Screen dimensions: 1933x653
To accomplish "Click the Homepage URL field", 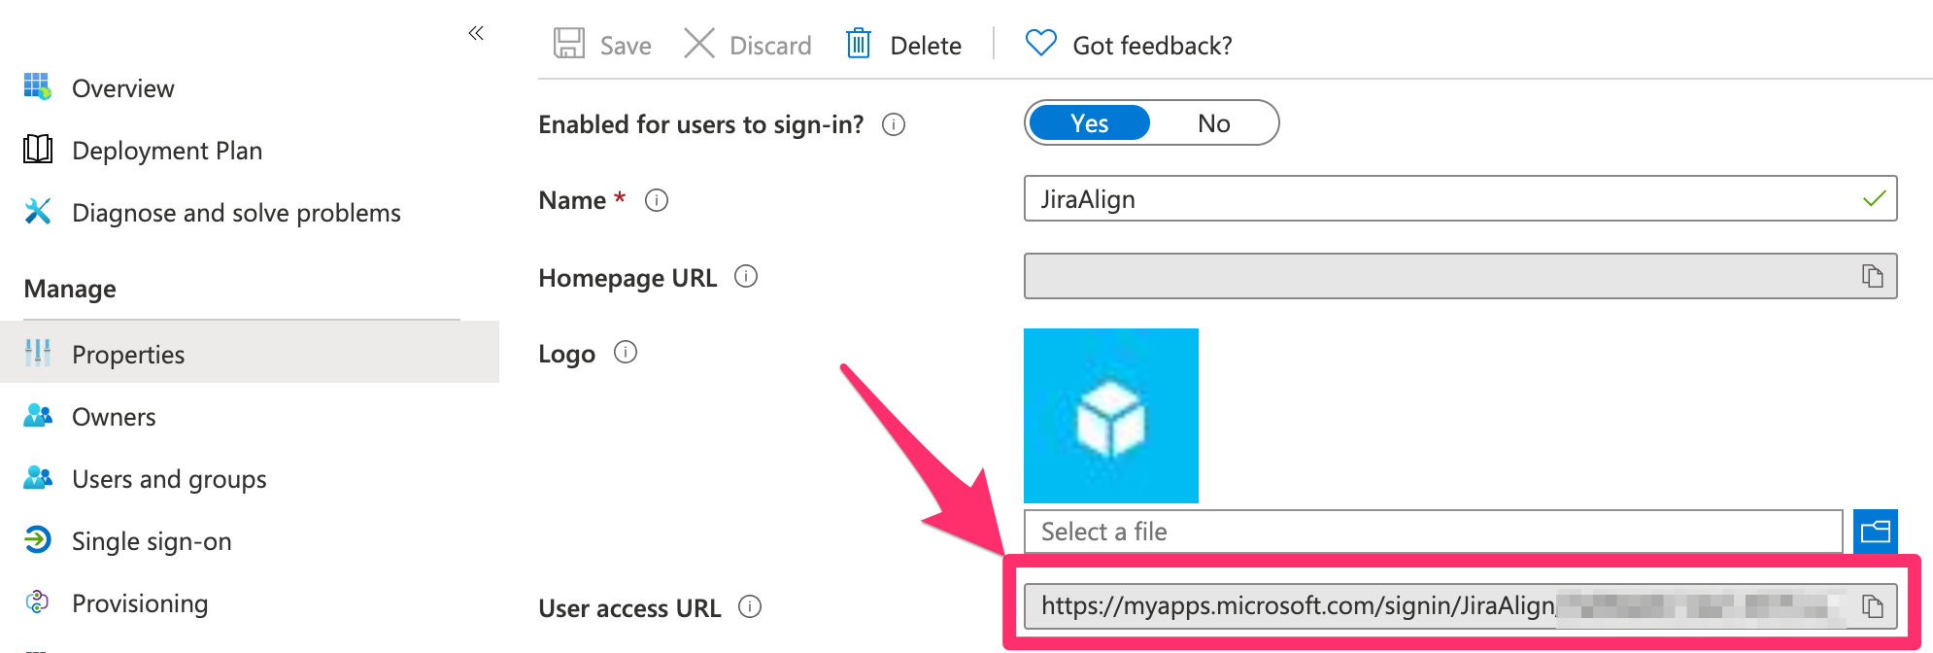I will [x=1460, y=276].
